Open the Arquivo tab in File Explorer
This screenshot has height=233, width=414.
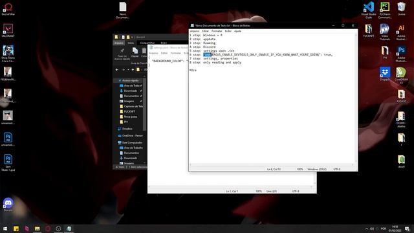pyautogui.click(x=119, y=43)
